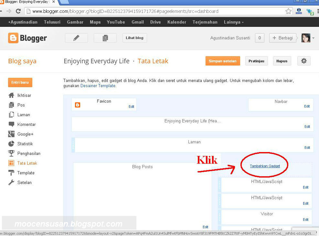319x236 pixels.
Task: Click the bookmark star icon in address bar
Action: coord(288,11)
